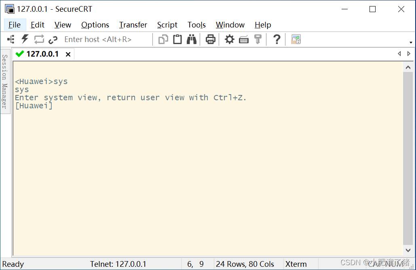Image resolution: width=416 pixels, height=270 pixels.
Task: Click the Find binoculars icon
Action: (192, 39)
